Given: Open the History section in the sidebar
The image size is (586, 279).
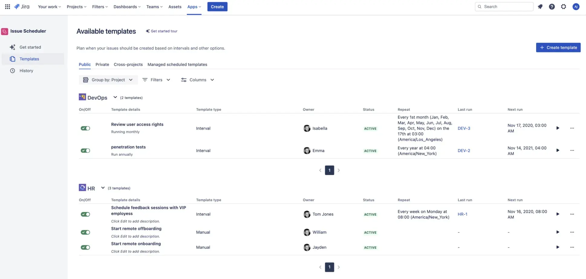Looking at the screenshot, I should pos(26,70).
